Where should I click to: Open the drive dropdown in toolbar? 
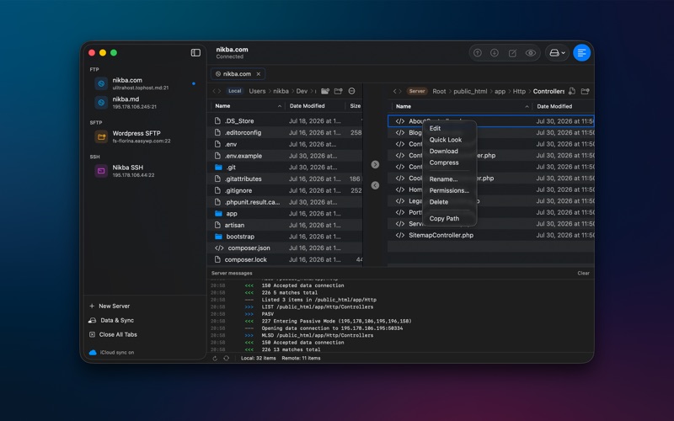[557, 53]
